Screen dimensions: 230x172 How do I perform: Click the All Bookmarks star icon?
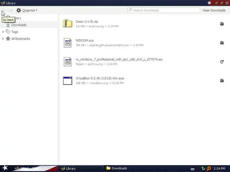click(x=8, y=38)
